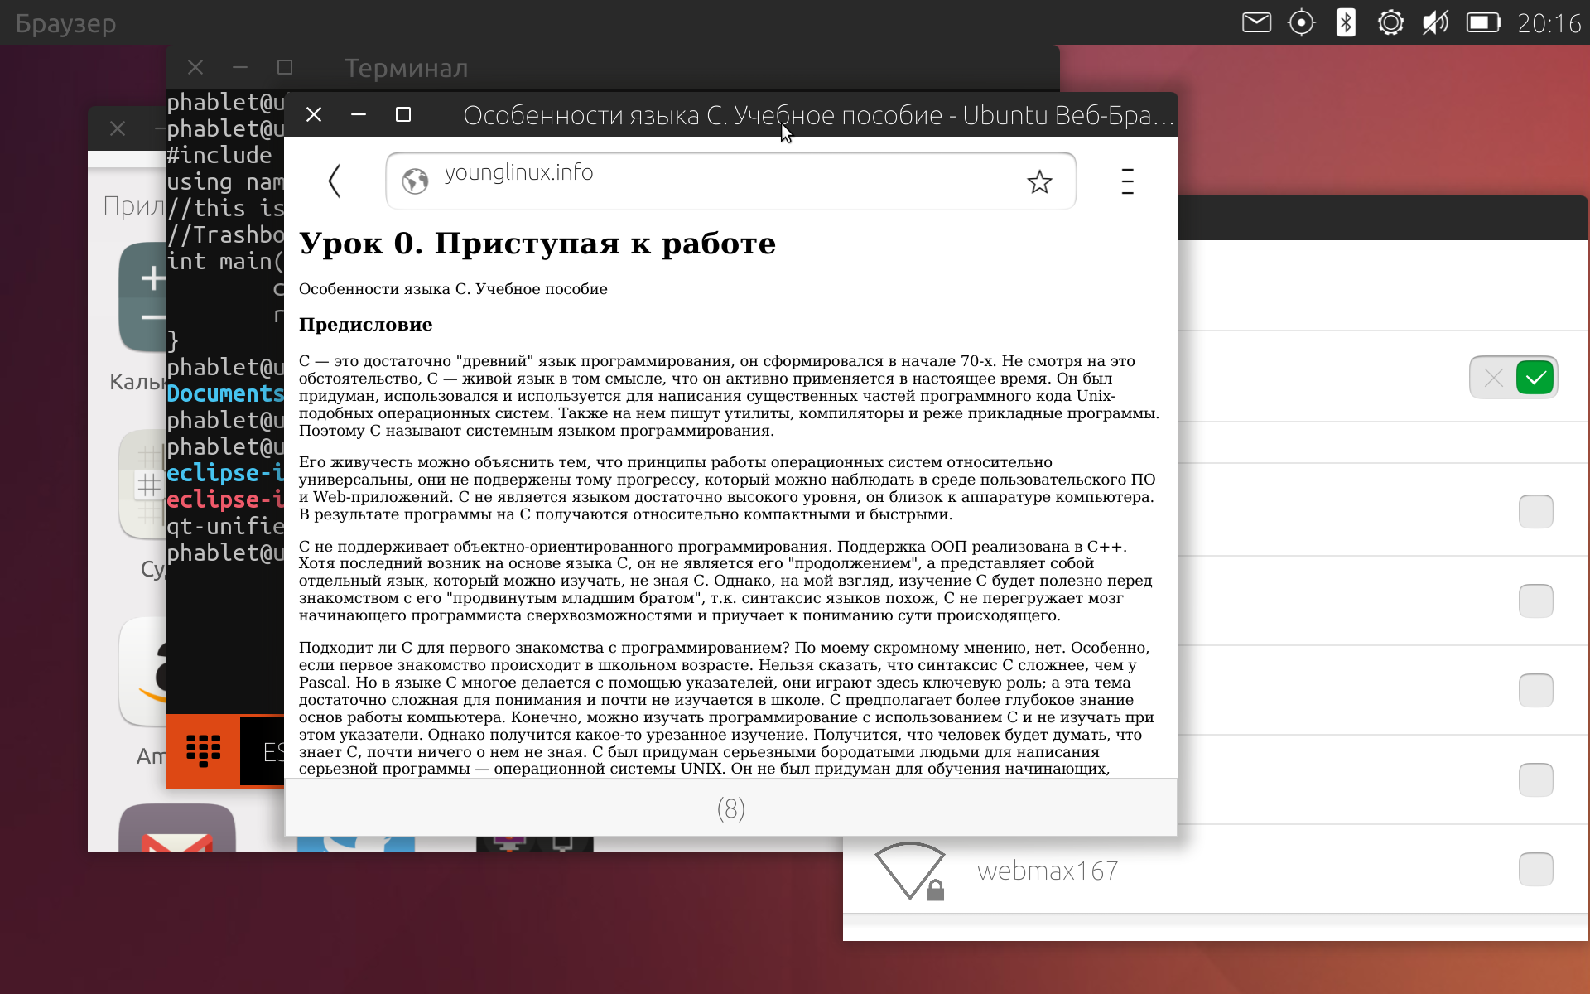The width and height of the screenshot is (1590, 994).
Task: Expand the (8) open tabs bar
Action: tap(730, 808)
